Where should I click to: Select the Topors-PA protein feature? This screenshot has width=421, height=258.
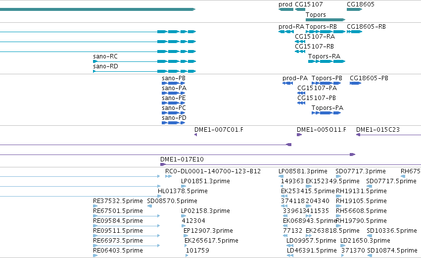pos(326,113)
